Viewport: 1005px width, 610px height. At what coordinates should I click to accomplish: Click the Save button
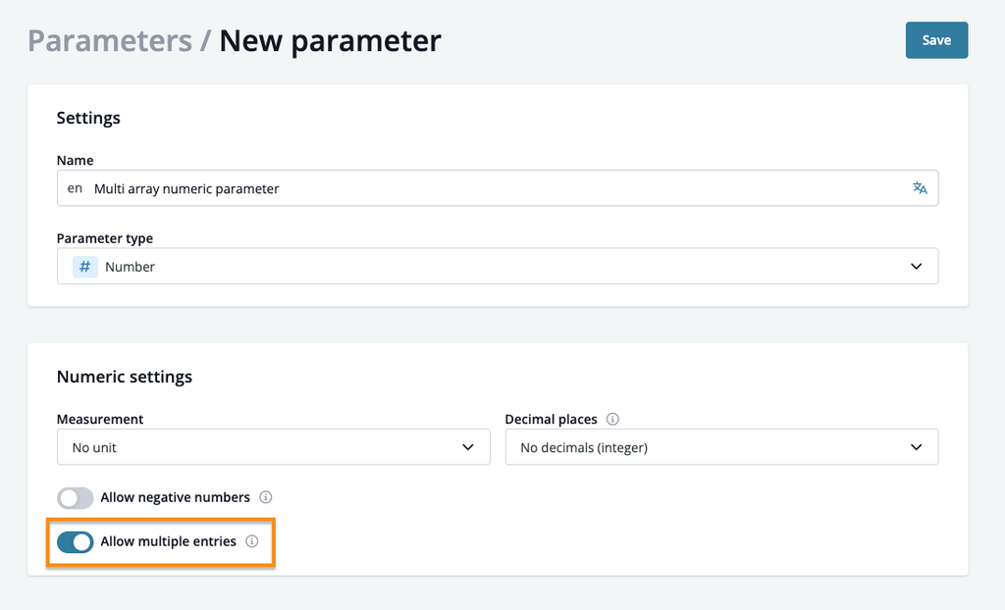coord(936,40)
